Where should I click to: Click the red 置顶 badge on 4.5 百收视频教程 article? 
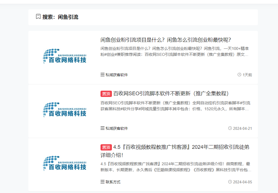(x=106, y=147)
